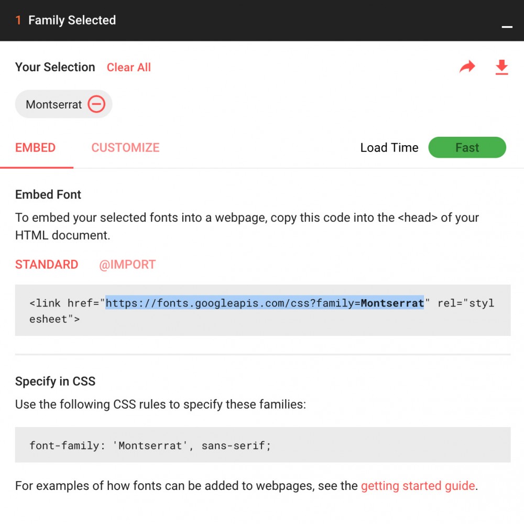
Task: Click Clear All selections
Action: click(x=129, y=68)
